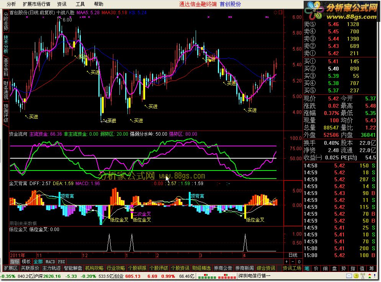Open 个股研报 news tab
381x282 pixels.
(x=137, y=268)
